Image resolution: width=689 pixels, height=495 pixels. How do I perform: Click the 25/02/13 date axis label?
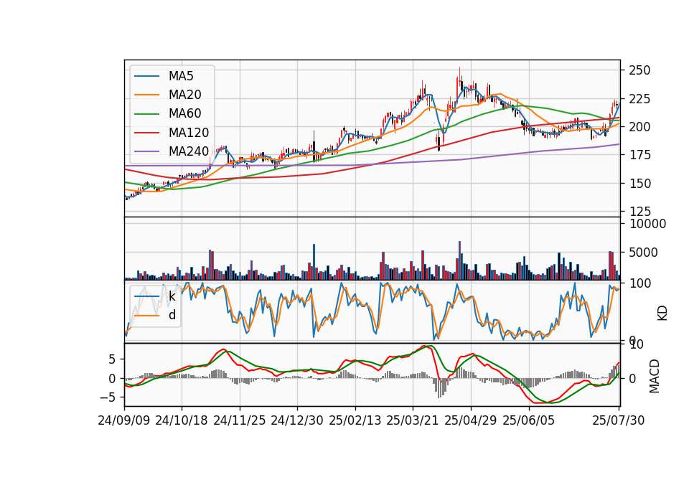point(355,420)
